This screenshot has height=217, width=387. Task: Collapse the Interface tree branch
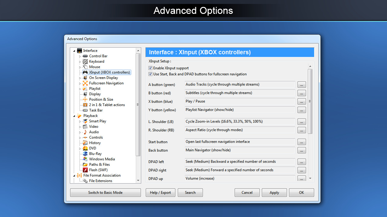point(74,50)
